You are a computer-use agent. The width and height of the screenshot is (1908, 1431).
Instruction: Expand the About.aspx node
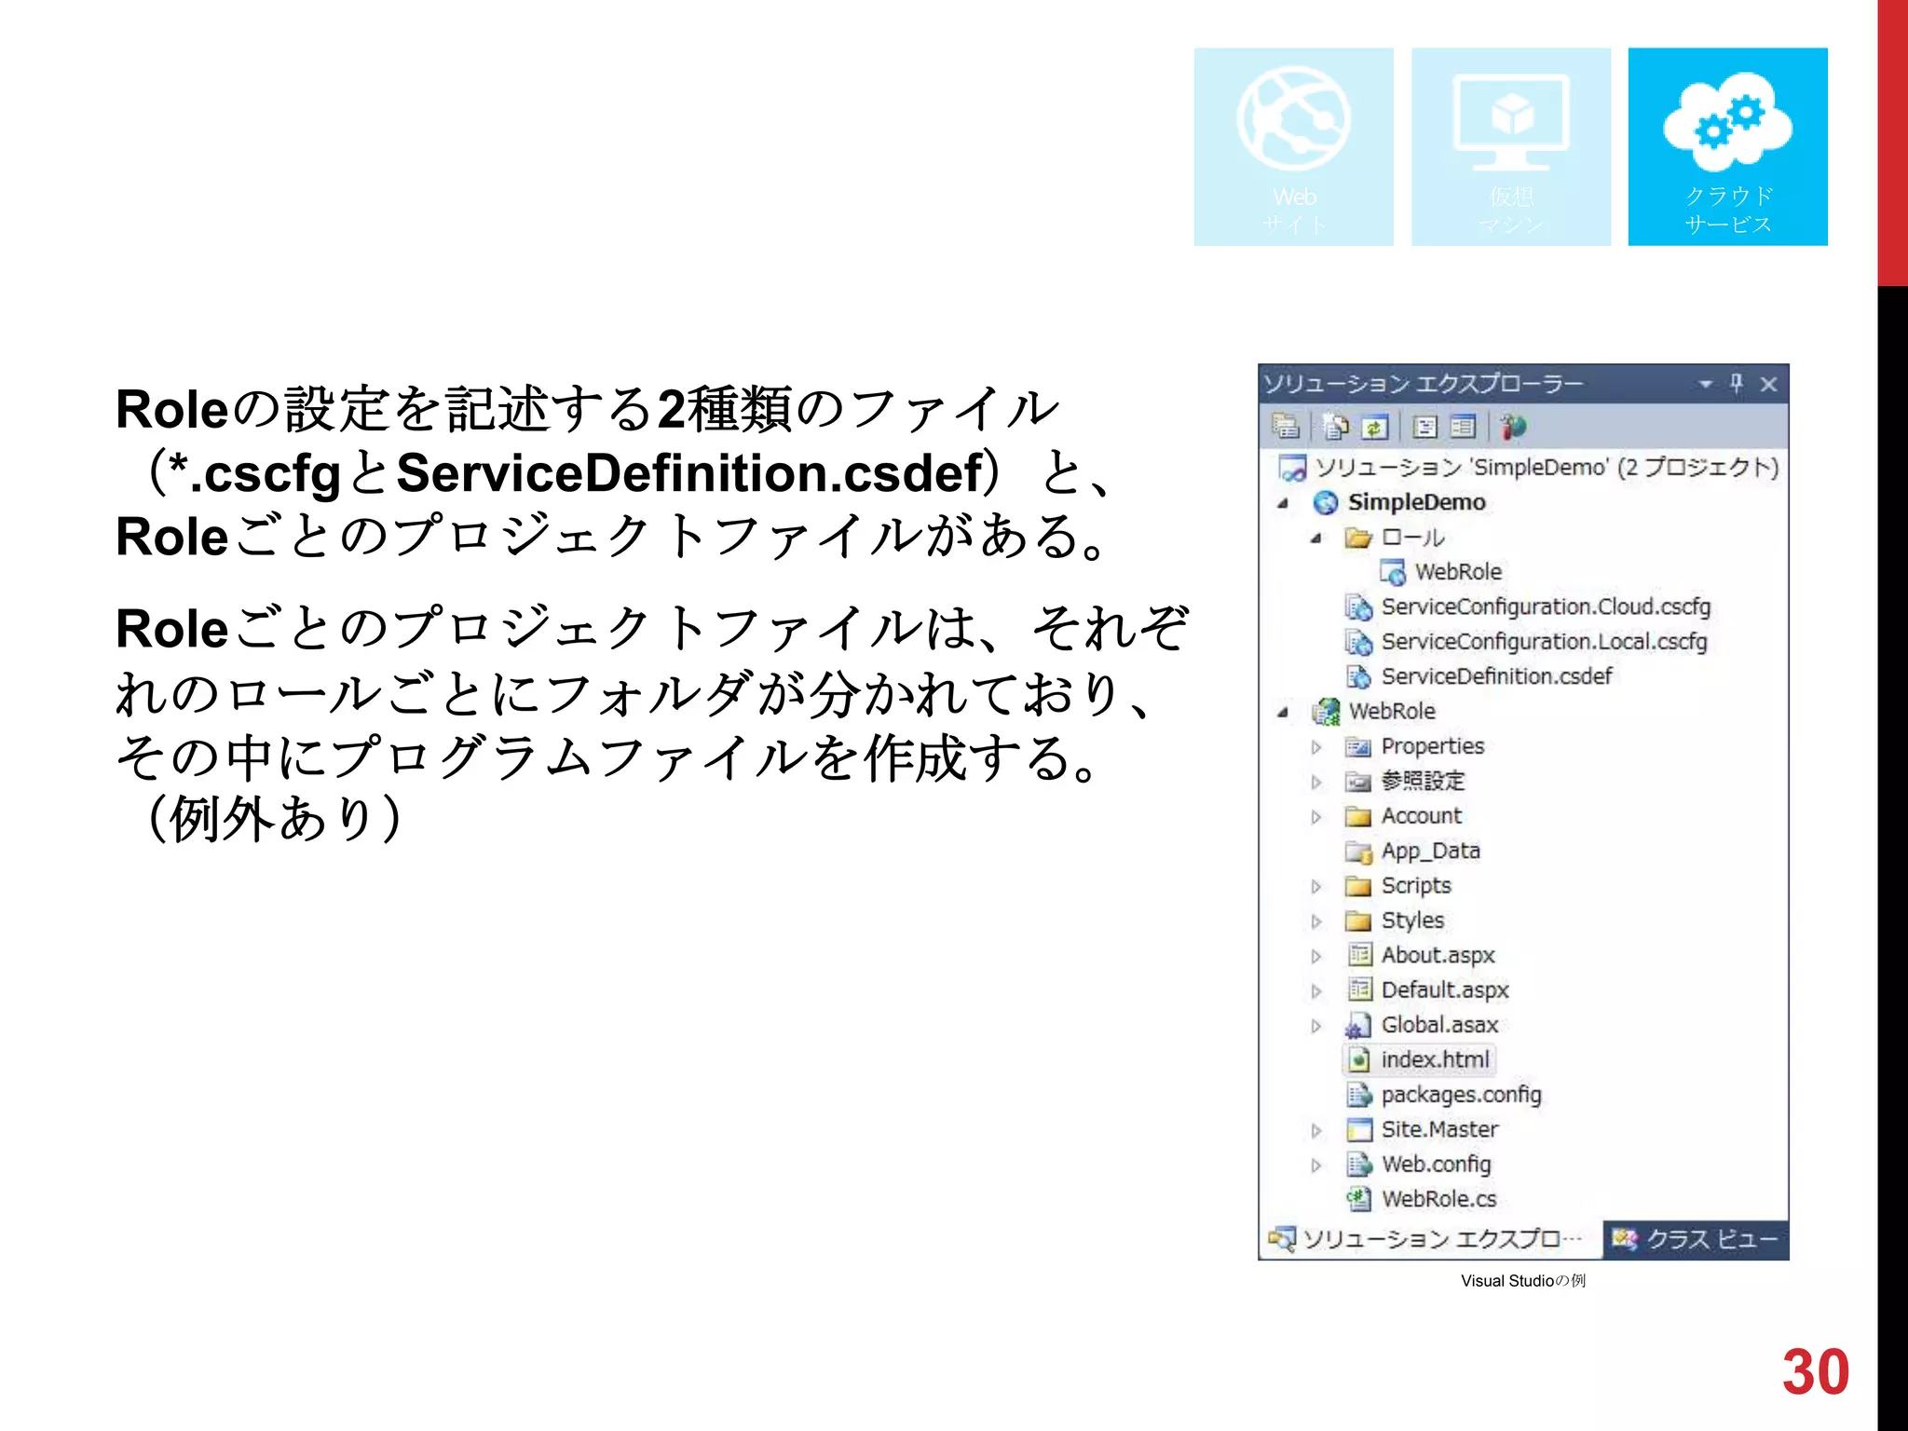pyautogui.click(x=1315, y=956)
